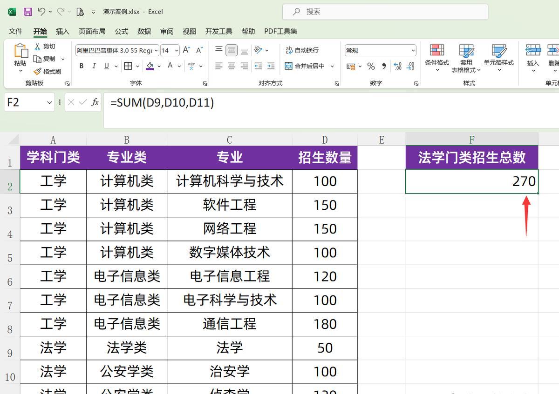Viewport: 559px width, 394px height.
Task: Open Conditional Formatting (条件格式)
Action: (x=437, y=58)
